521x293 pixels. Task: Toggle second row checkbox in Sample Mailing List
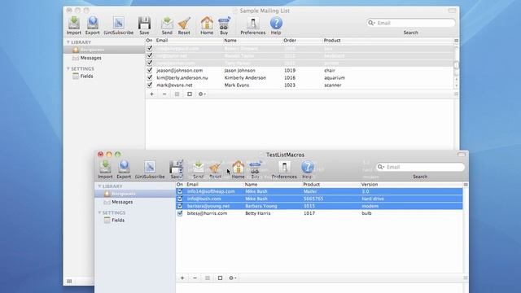point(150,55)
